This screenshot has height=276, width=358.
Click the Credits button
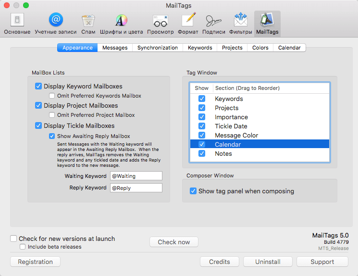click(220, 262)
